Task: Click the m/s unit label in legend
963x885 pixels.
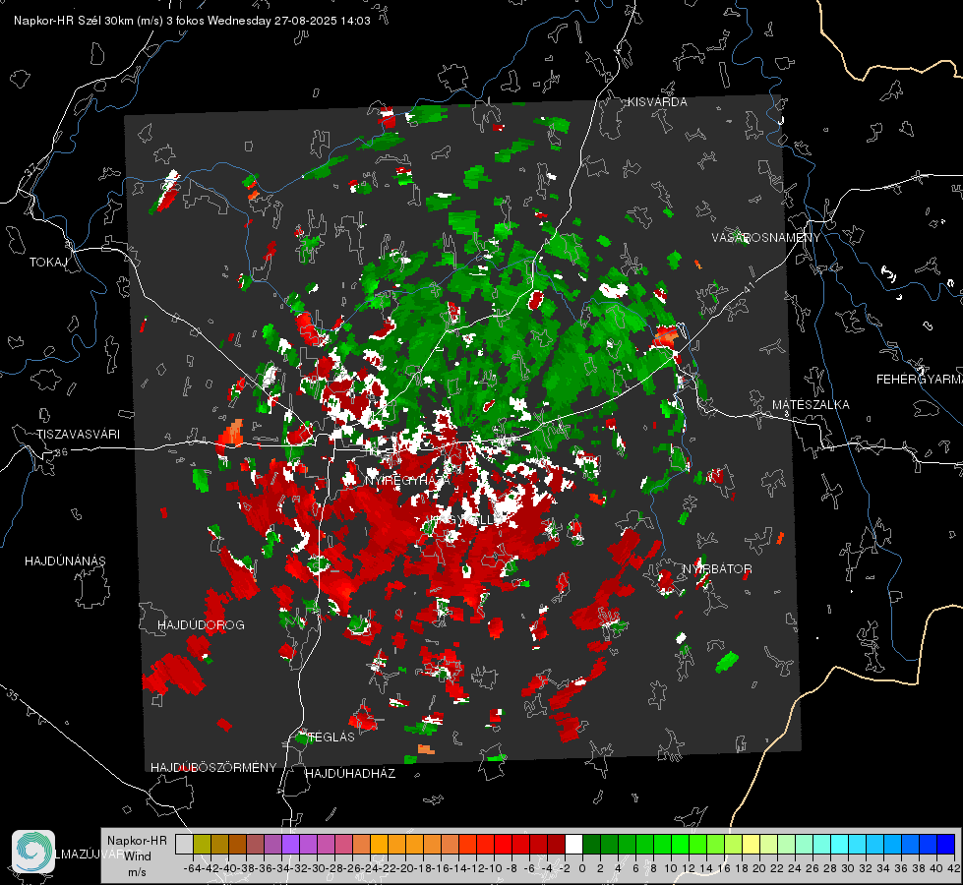Action: [137, 872]
